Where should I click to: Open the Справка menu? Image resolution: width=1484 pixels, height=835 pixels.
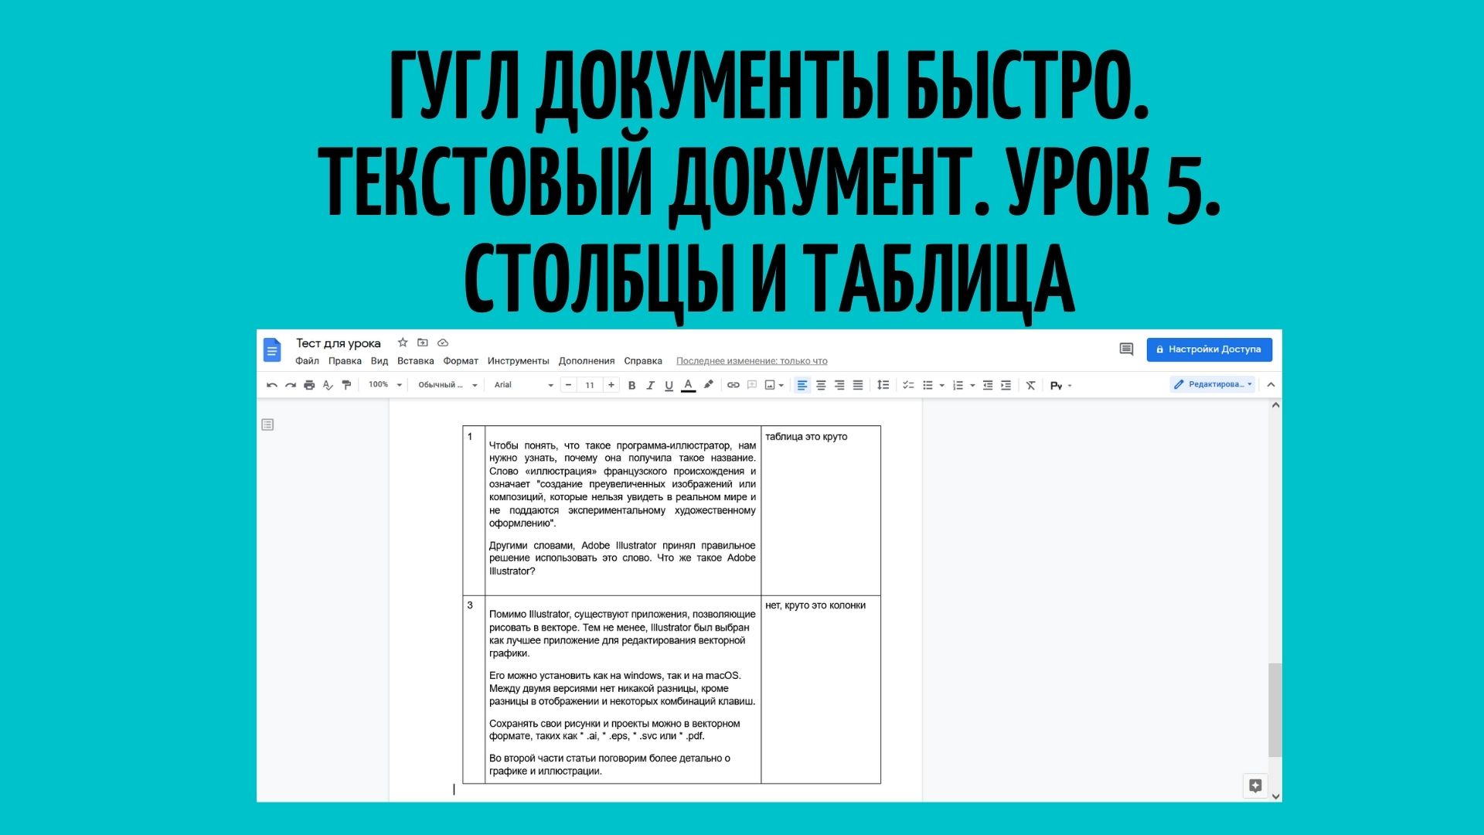(643, 361)
